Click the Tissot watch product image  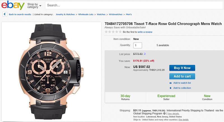tap(52, 71)
